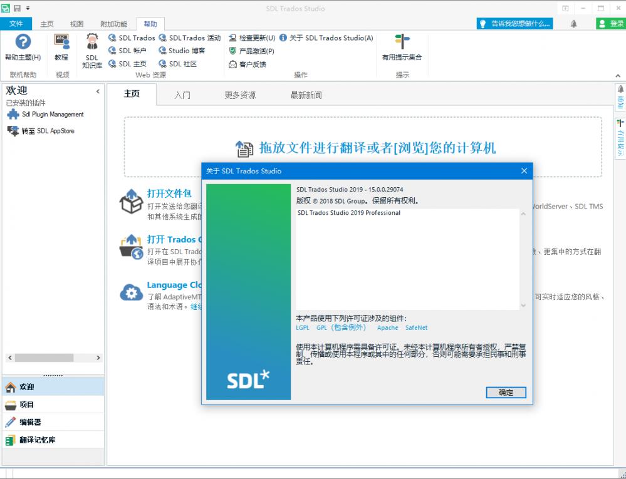Click the open Trados project icon
626x479 pixels.
[132, 247]
